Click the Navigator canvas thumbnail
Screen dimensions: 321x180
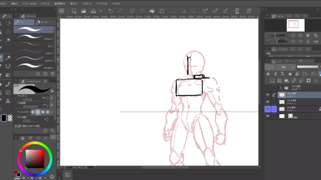296,25
